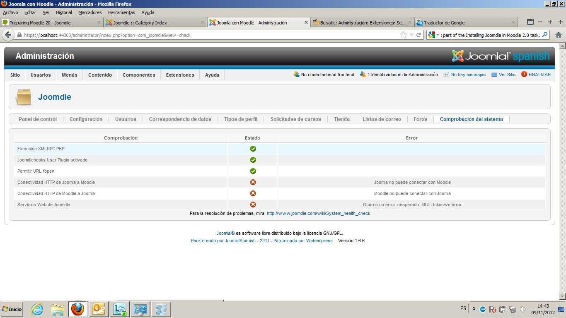Click the red error icon for Moodle a Joomla

[253, 193]
